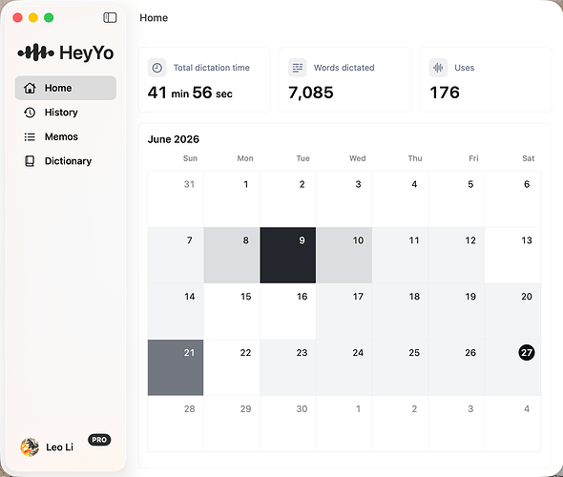Click the Memos list icon
The height and width of the screenshot is (477, 563).
pyautogui.click(x=30, y=136)
